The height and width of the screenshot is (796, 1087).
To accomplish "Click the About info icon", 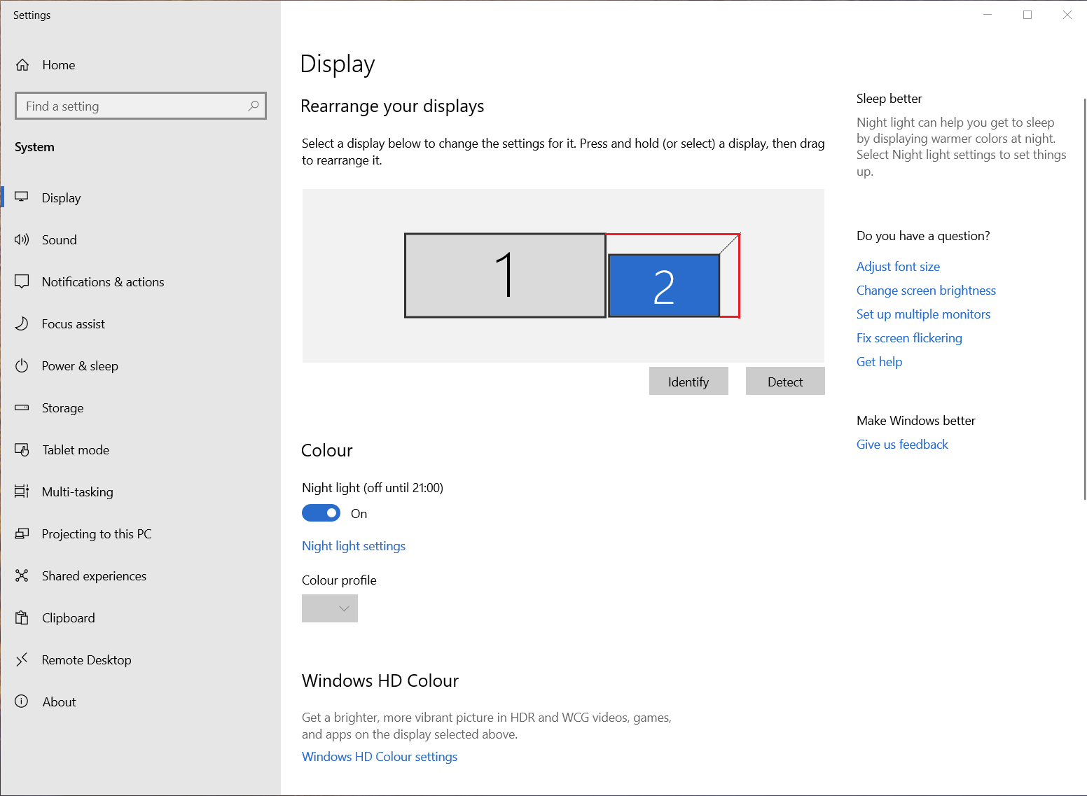I will (x=22, y=701).
